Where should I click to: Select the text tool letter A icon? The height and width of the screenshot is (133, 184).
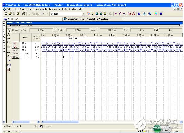click(x=9, y=35)
